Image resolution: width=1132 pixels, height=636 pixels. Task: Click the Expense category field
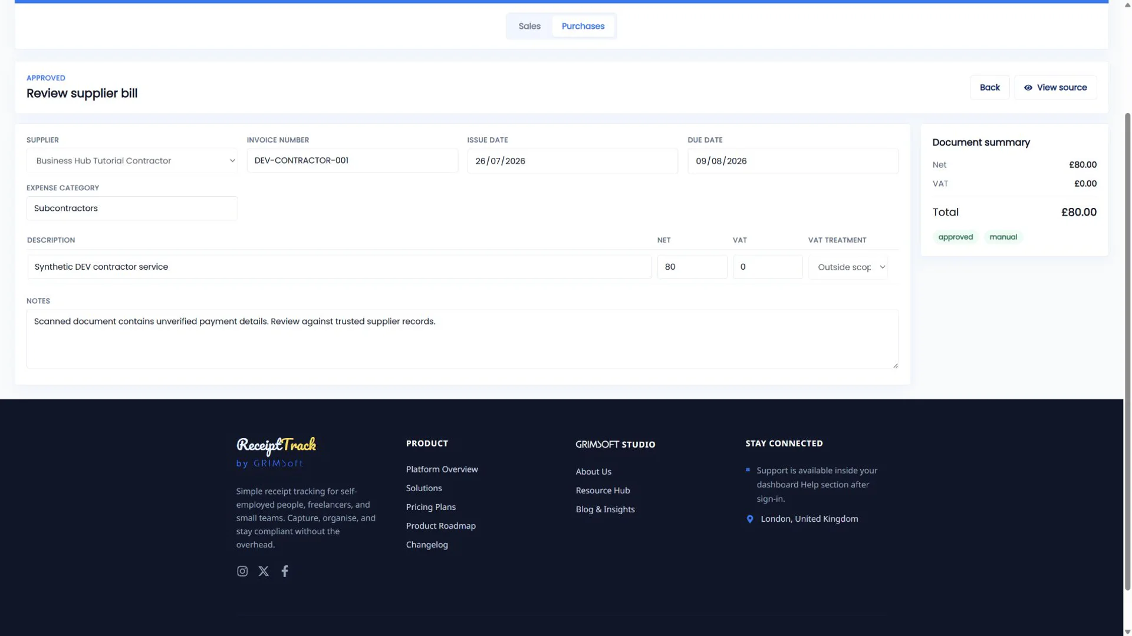pos(132,208)
